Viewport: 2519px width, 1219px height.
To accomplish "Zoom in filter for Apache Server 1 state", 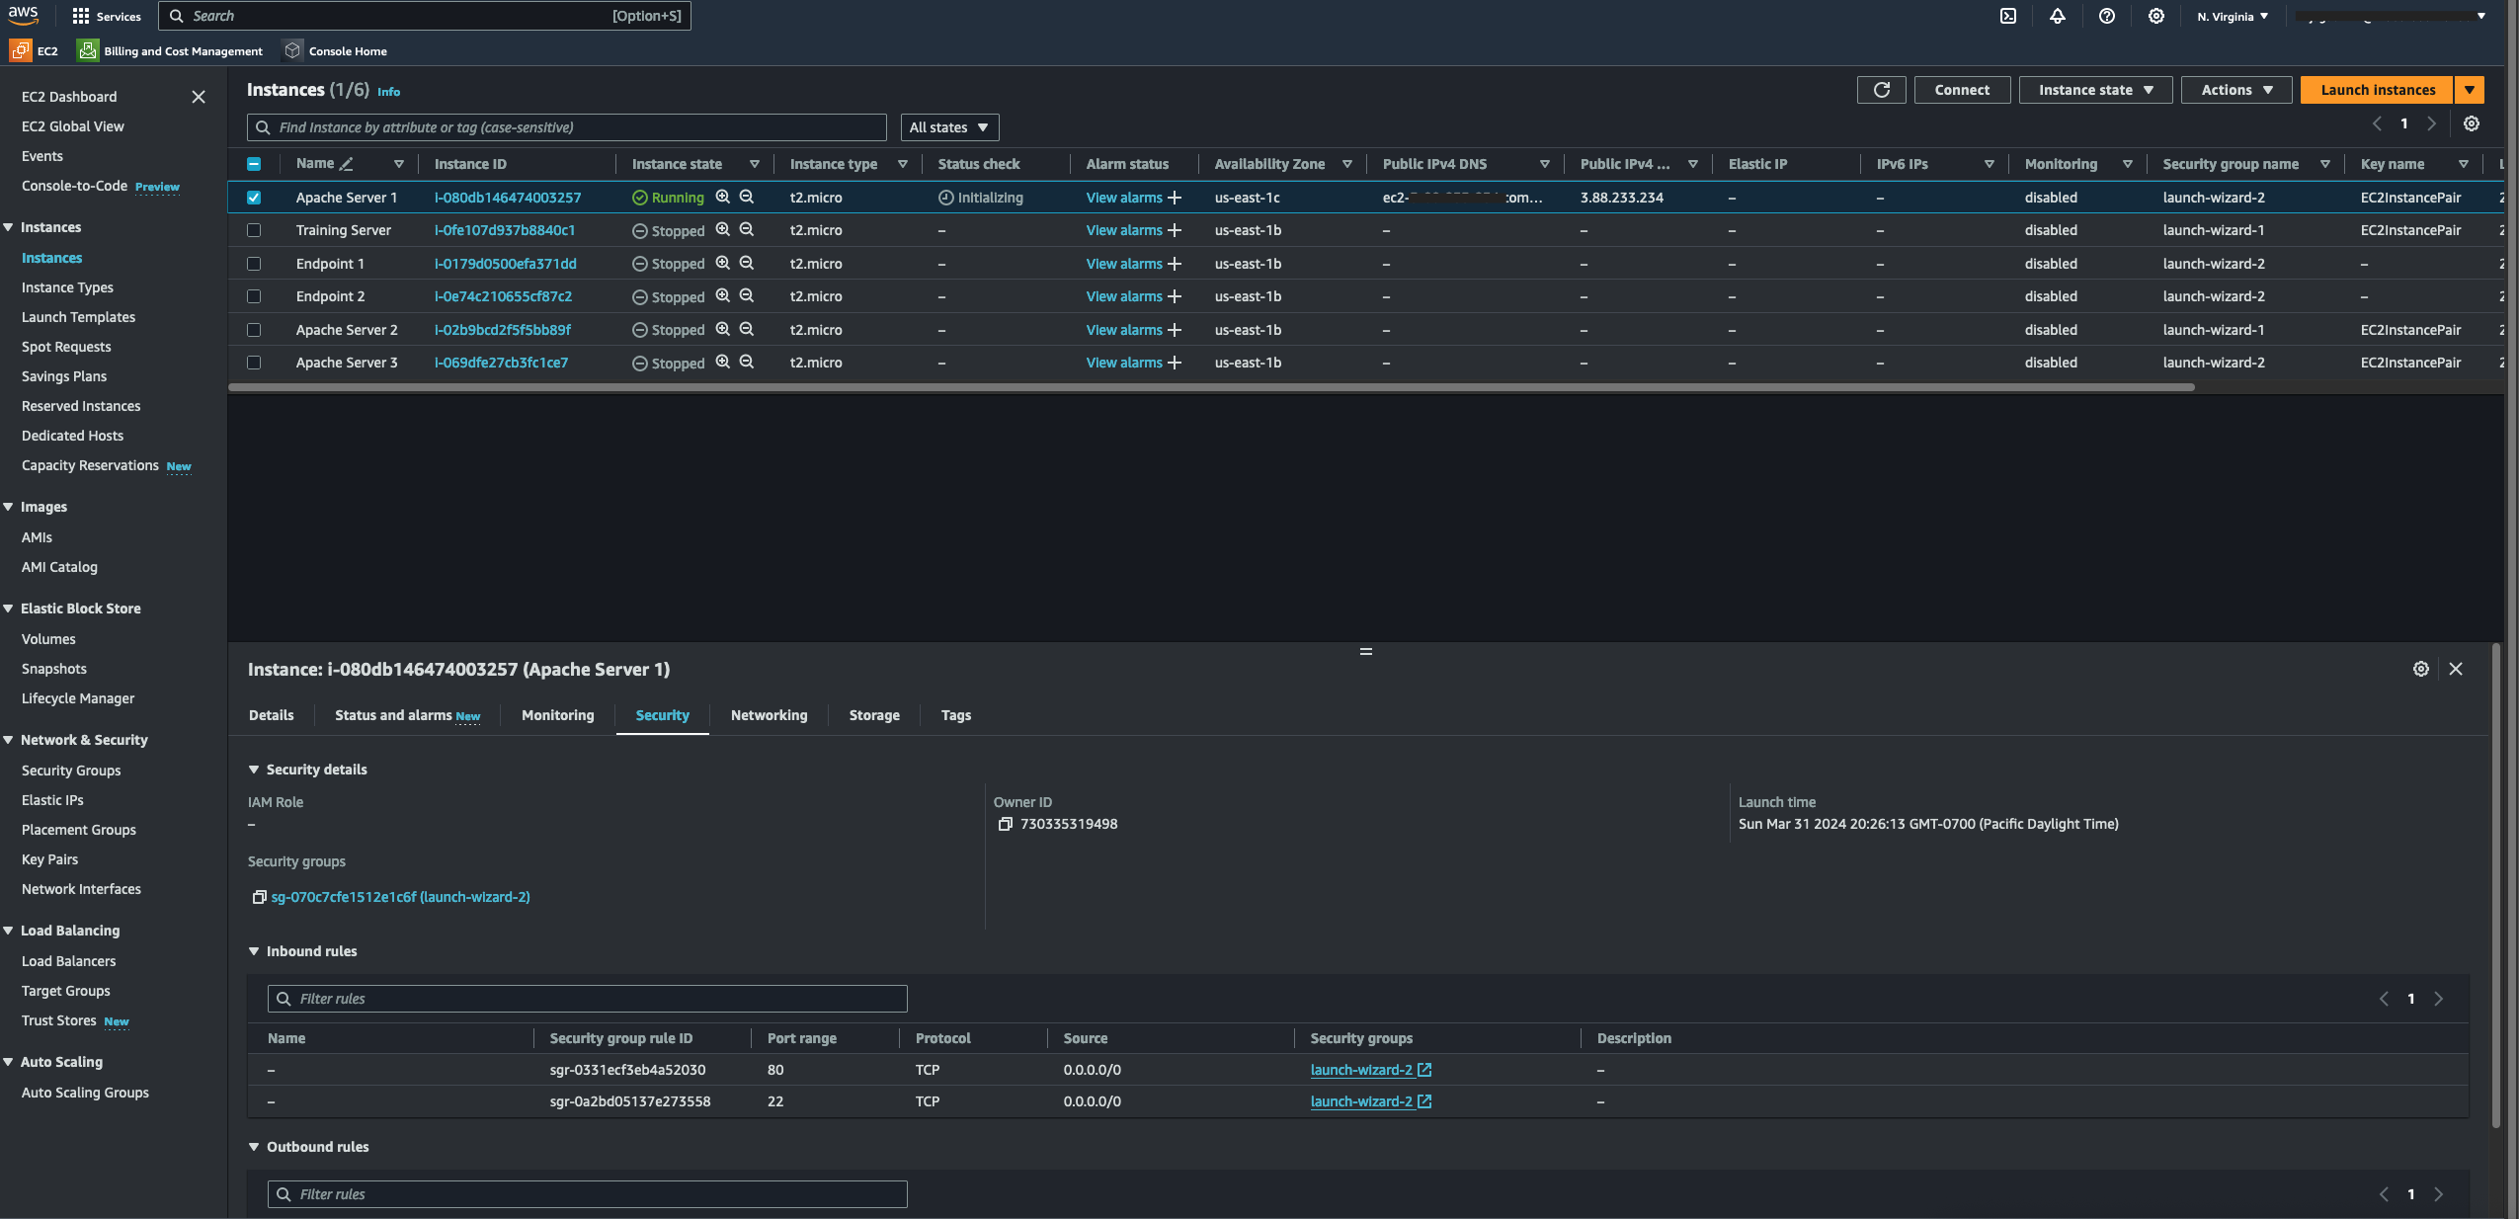I will 722,197.
